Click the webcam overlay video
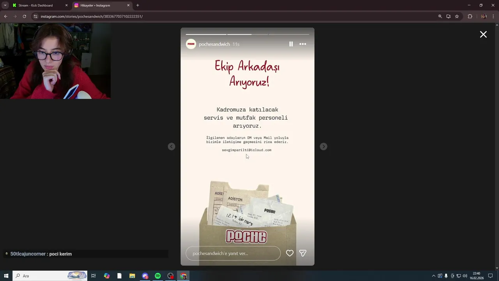This screenshot has width=499, height=281. point(55,61)
